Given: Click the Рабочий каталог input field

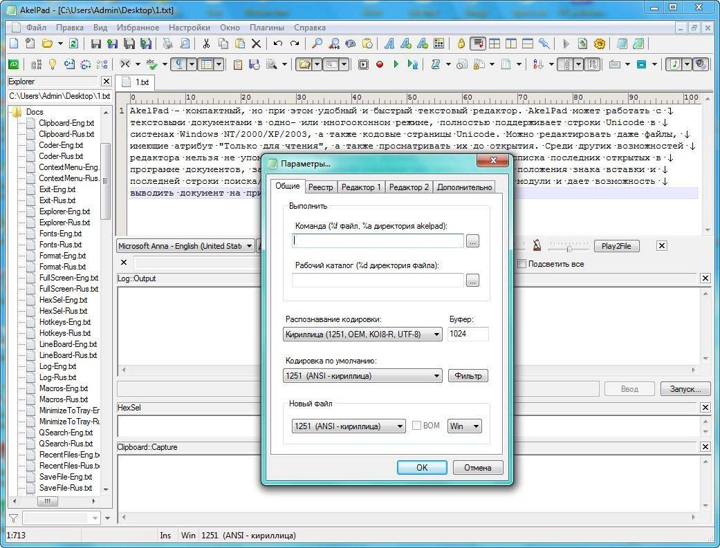Looking at the screenshot, I should click(378, 281).
